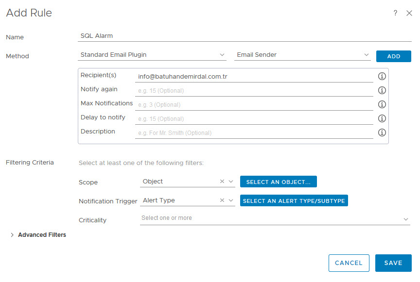The height and width of the screenshot is (282, 420).
Task: Show info for the Delay to notify field
Action: (x=382, y=118)
